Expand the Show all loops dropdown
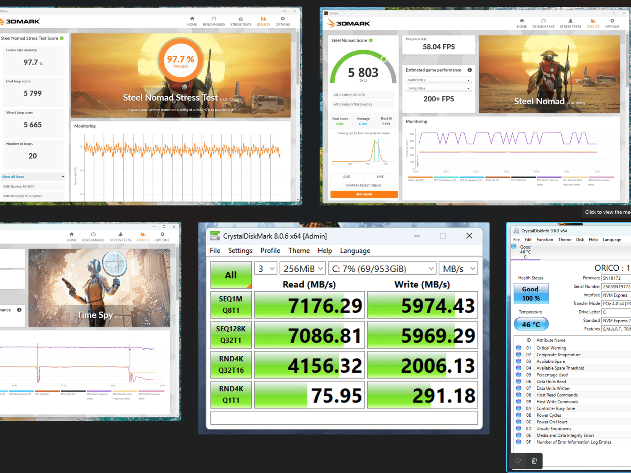This screenshot has width=631, height=473. [33, 176]
